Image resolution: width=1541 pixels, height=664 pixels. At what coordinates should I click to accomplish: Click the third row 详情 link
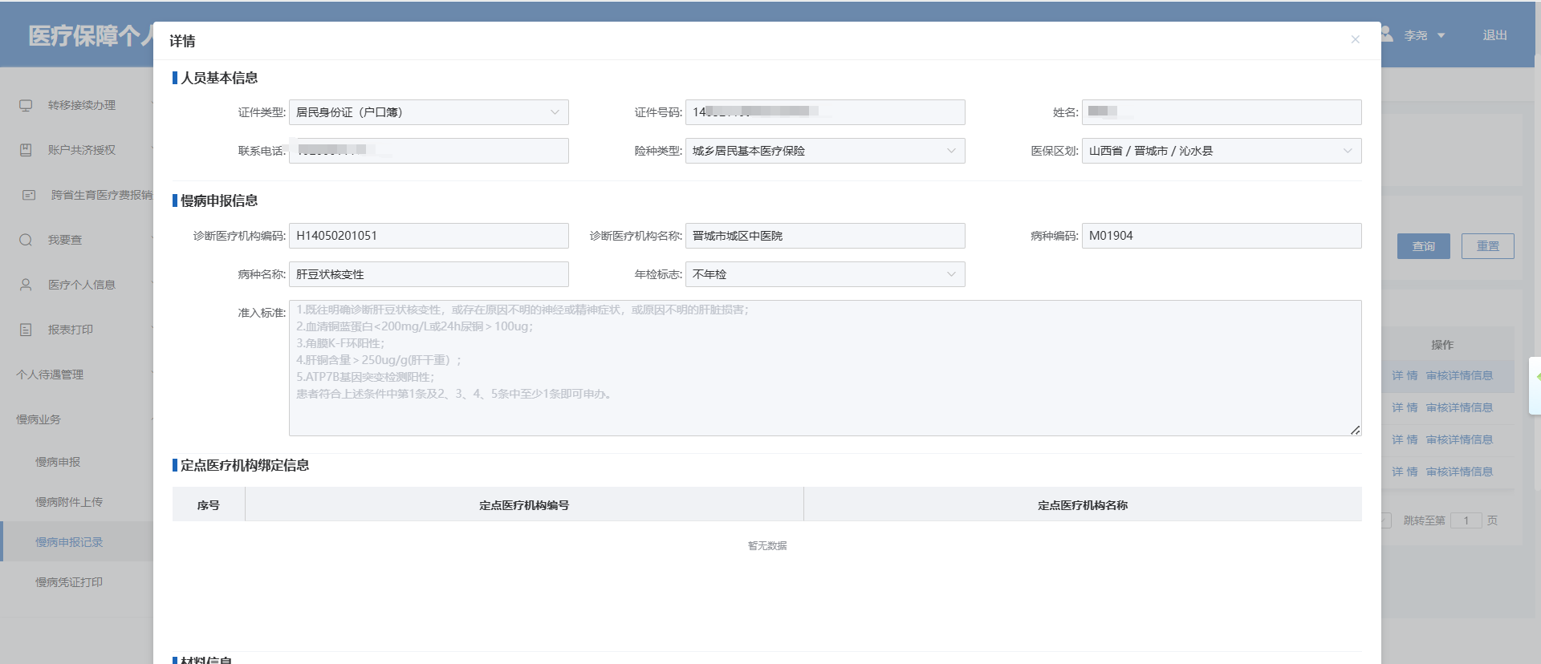[x=1405, y=439]
